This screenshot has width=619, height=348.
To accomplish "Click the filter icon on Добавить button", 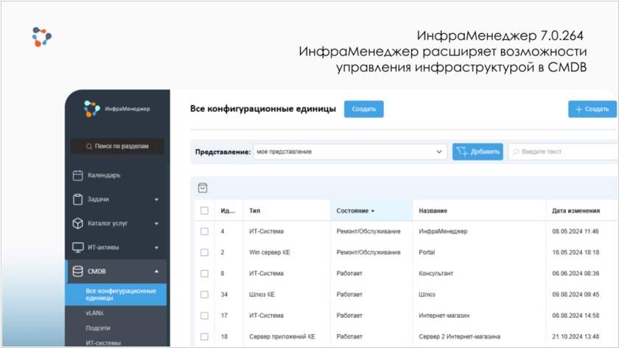I will coord(462,152).
